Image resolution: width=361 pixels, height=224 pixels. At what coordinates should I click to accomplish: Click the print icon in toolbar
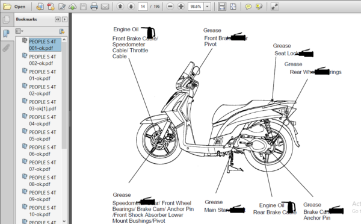tap(94, 7)
